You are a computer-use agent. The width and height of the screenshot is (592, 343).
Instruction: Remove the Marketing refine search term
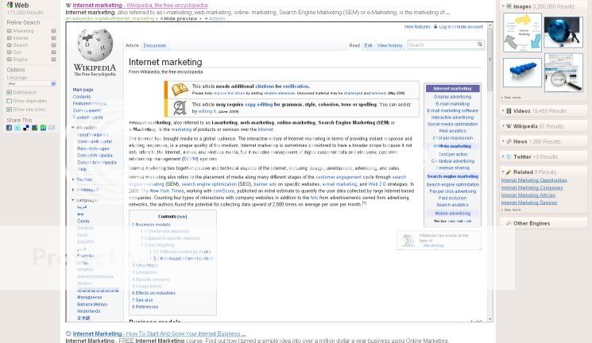pyautogui.click(x=53, y=31)
